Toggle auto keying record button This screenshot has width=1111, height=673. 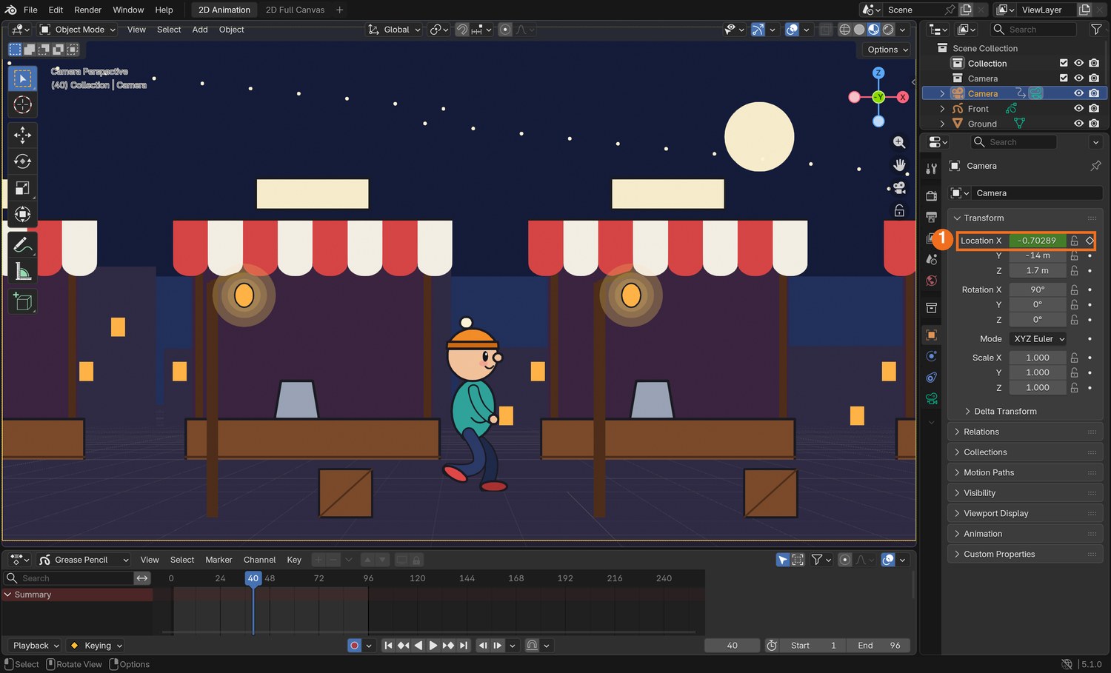(x=354, y=646)
